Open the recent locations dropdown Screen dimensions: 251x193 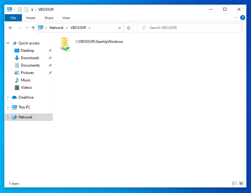tap(27, 28)
